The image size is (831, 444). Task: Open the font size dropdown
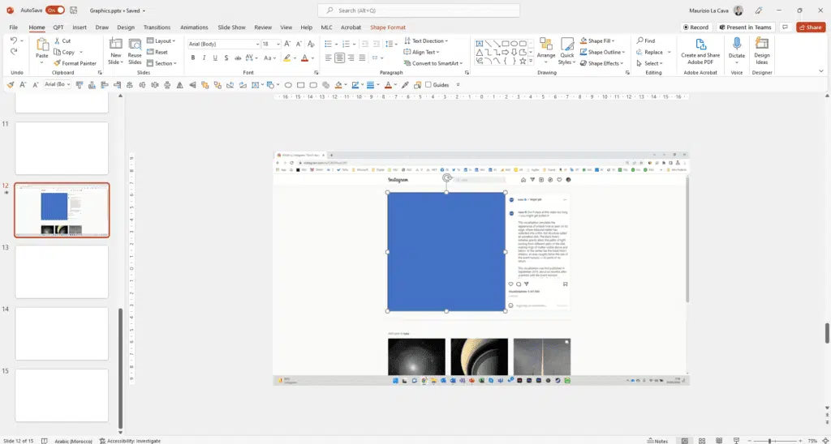tap(279, 44)
